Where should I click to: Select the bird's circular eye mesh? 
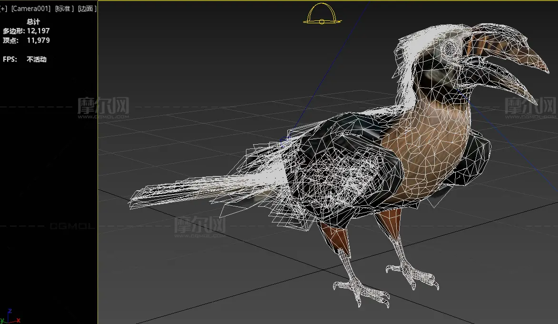(449, 47)
